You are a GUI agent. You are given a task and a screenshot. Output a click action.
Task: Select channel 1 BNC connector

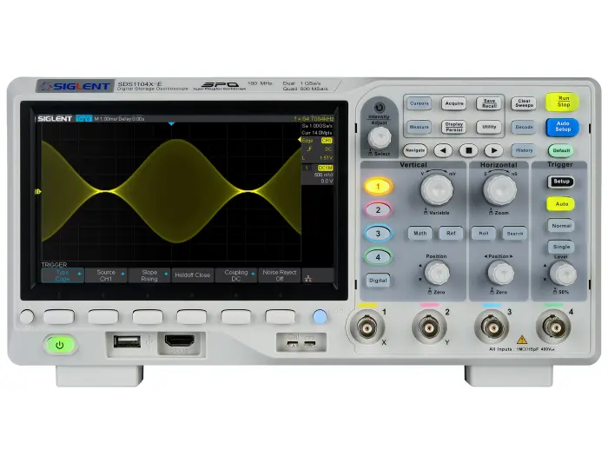coord(367,328)
